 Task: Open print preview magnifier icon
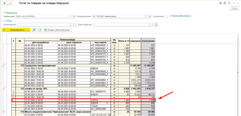point(229,3)
